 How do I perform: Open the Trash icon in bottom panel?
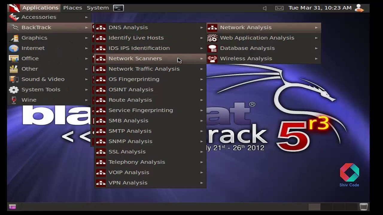(x=364, y=207)
